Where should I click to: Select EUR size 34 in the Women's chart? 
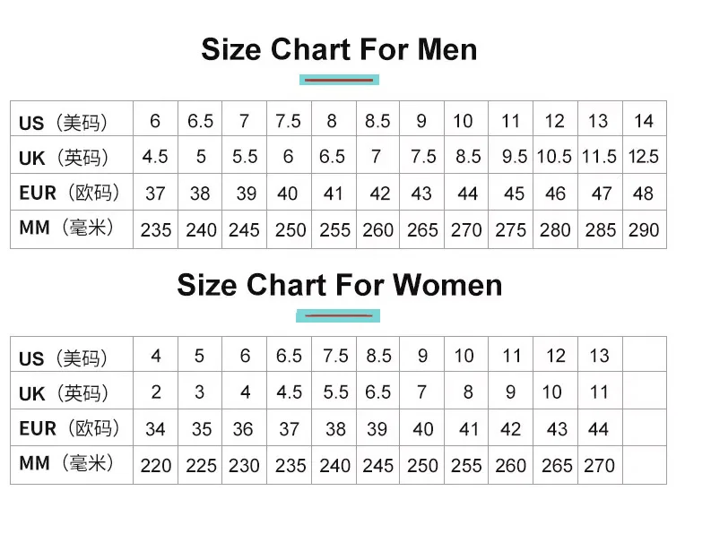point(156,429)
